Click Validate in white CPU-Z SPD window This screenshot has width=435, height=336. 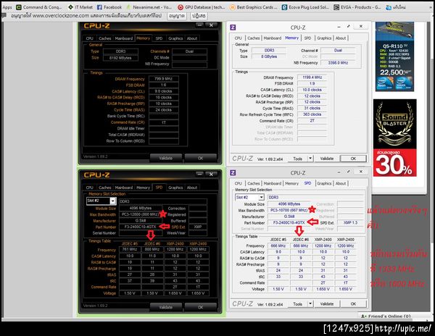click(x=327, y=304)
